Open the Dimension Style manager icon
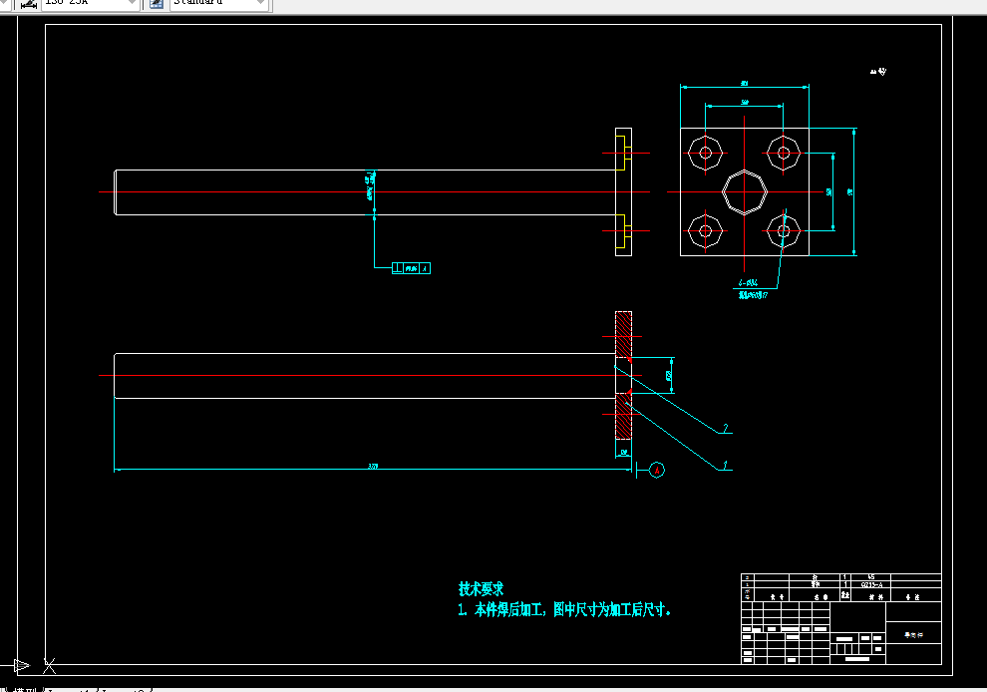 click(28, 3)
